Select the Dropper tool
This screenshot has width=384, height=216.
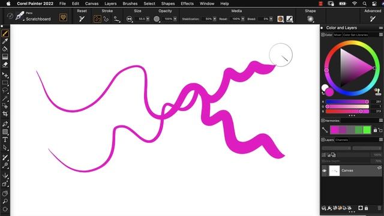pyautogui.click(x=5, y=41)
